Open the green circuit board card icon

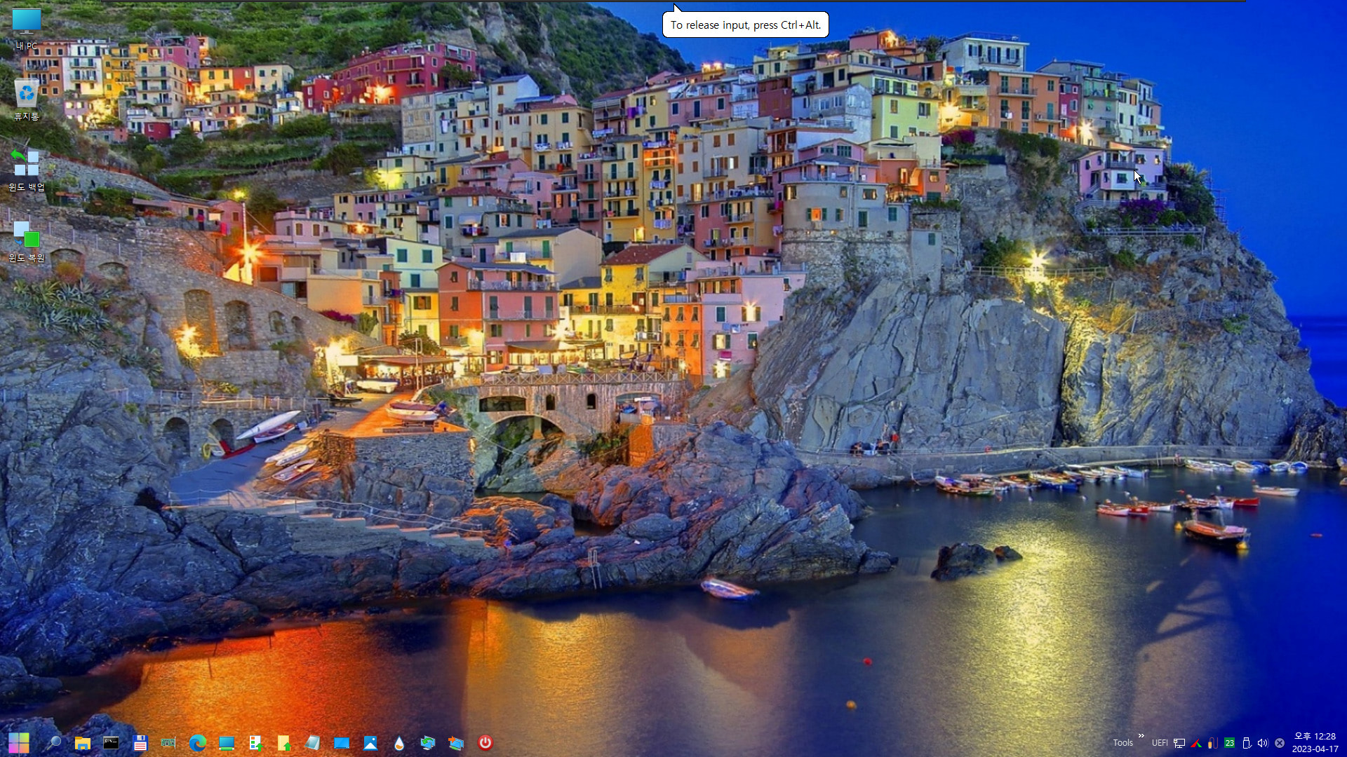[168, 743]
